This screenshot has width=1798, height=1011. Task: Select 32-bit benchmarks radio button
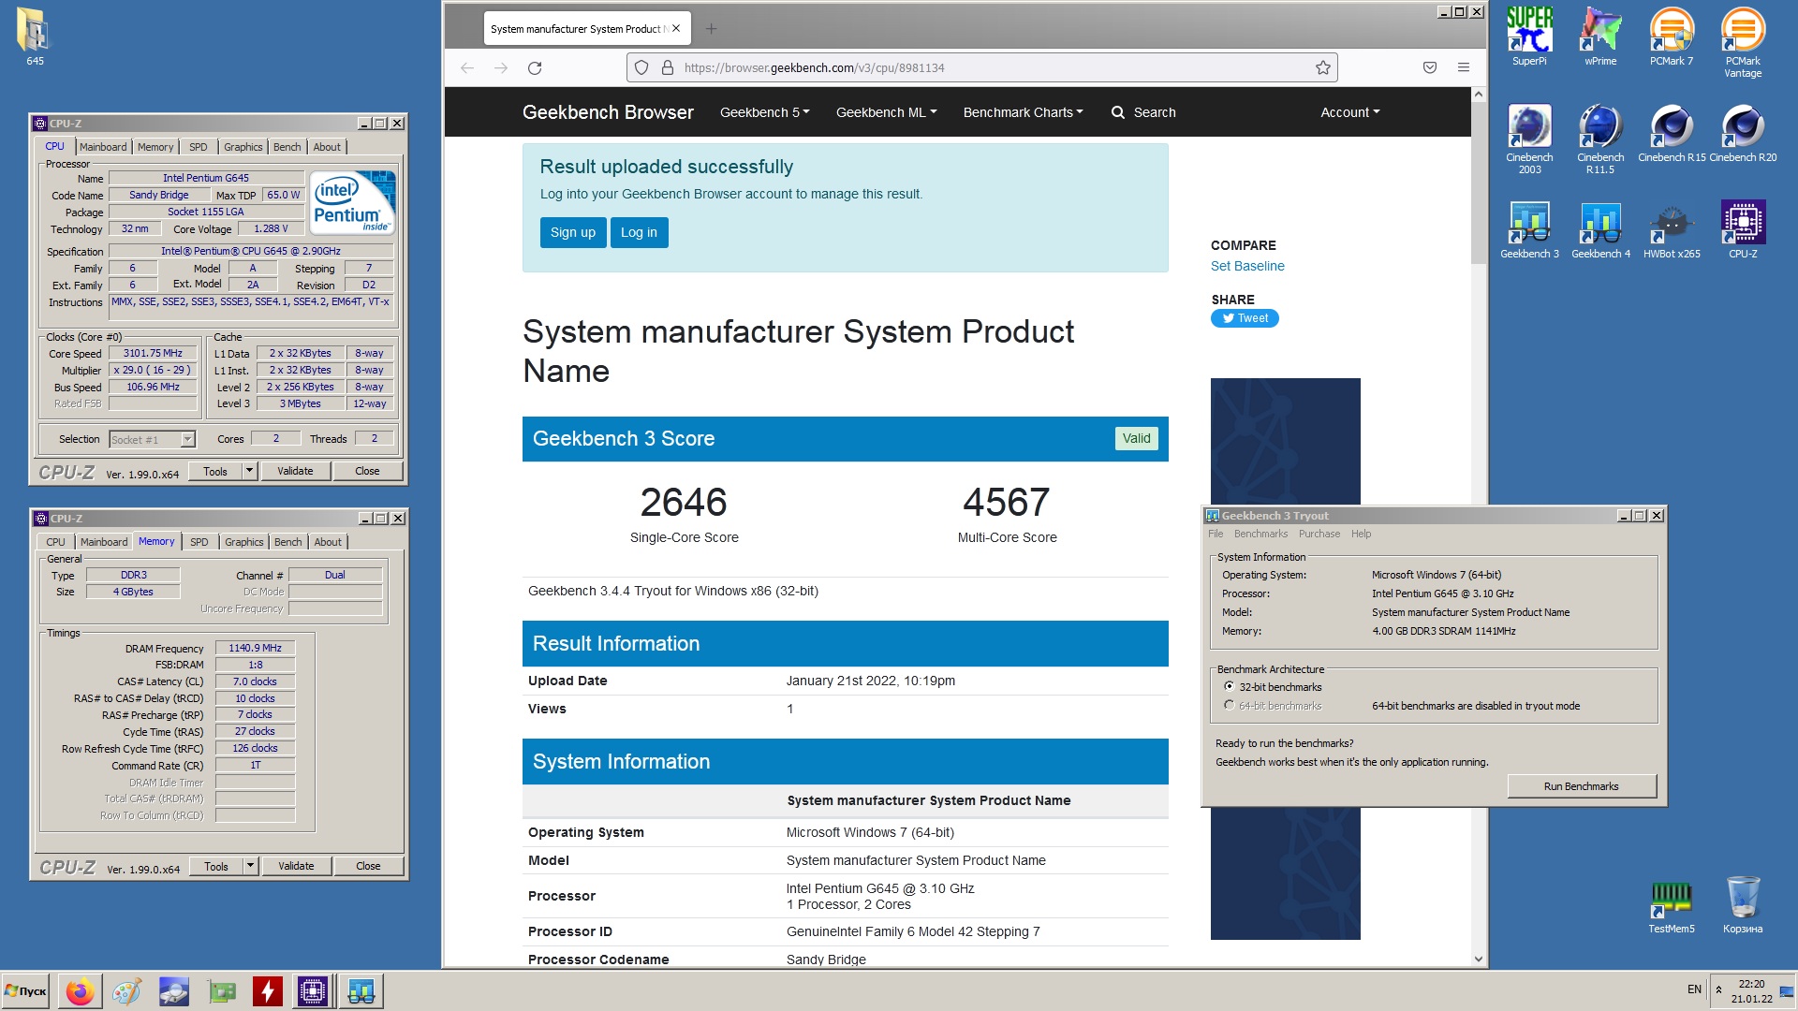click(x=1230, y=686)
